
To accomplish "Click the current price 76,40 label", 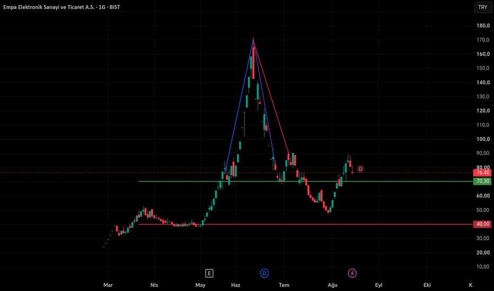I will pyautogui.click(x=482, y=172).
